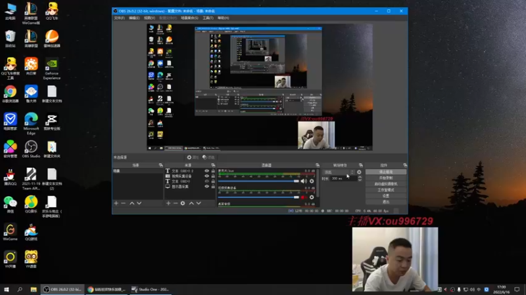Open the scene transition type dropdown
Screen dimensions: 526x295
pos(338,172)
